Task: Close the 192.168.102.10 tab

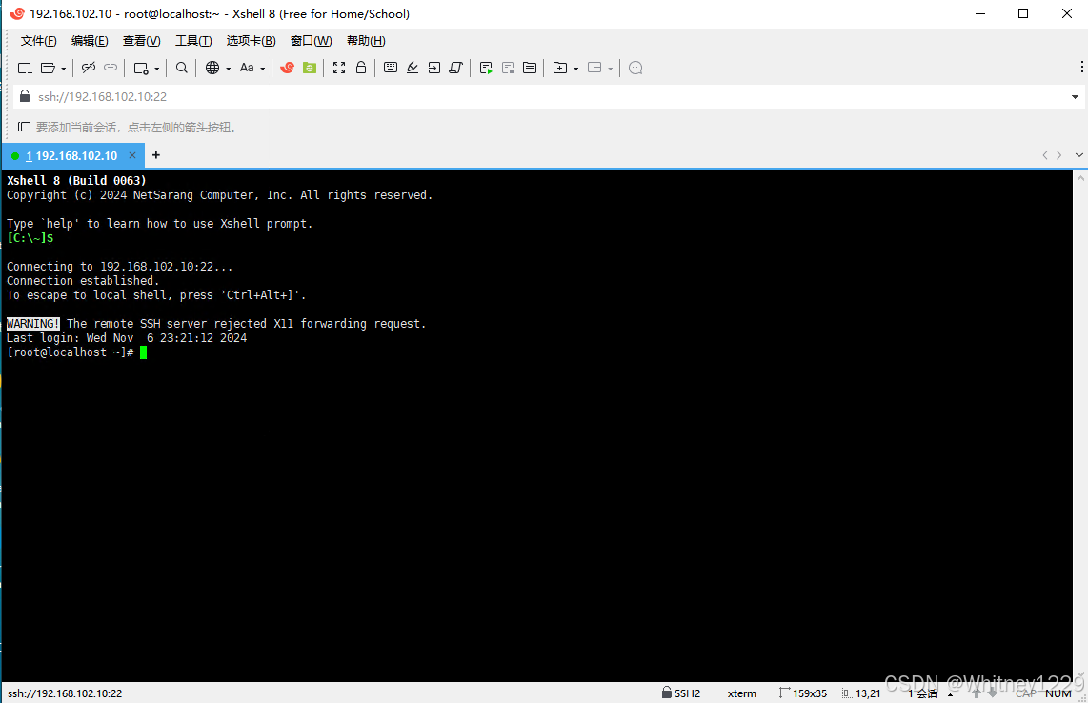Action: 132,155
